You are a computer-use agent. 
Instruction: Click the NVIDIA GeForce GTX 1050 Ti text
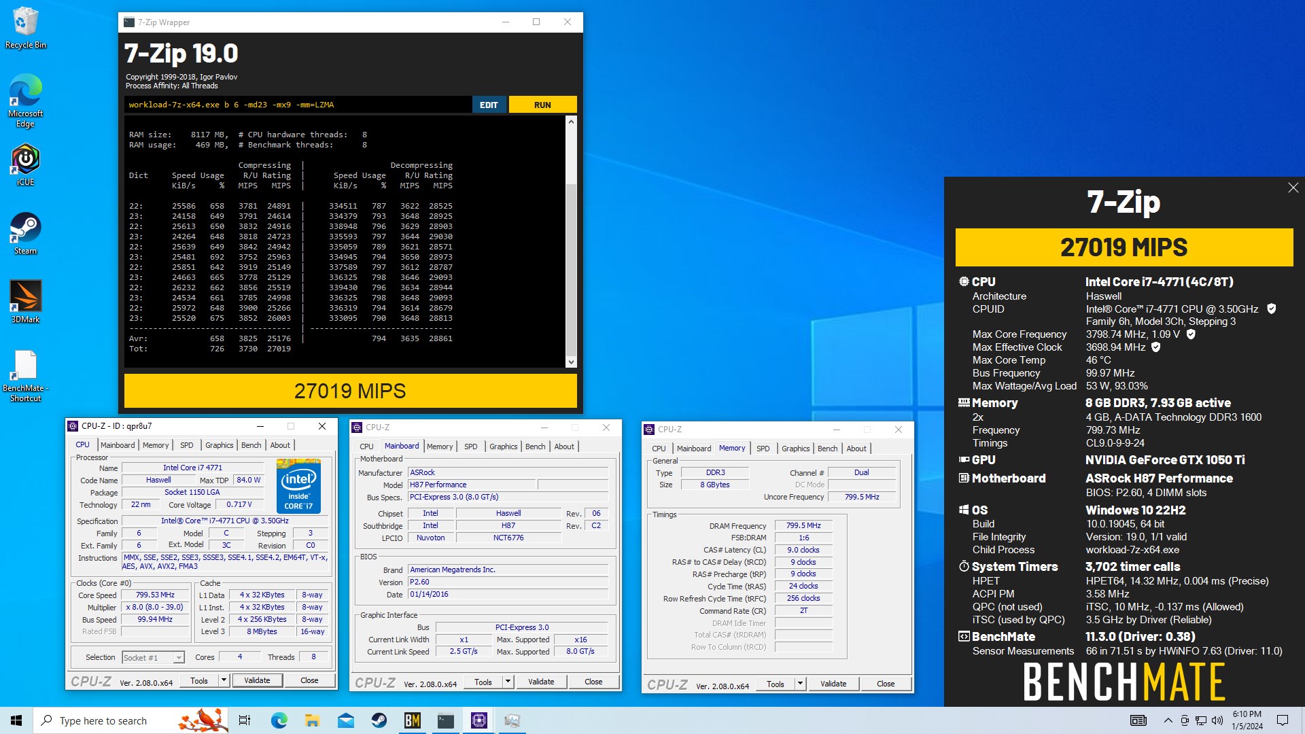coord(1165,460)
